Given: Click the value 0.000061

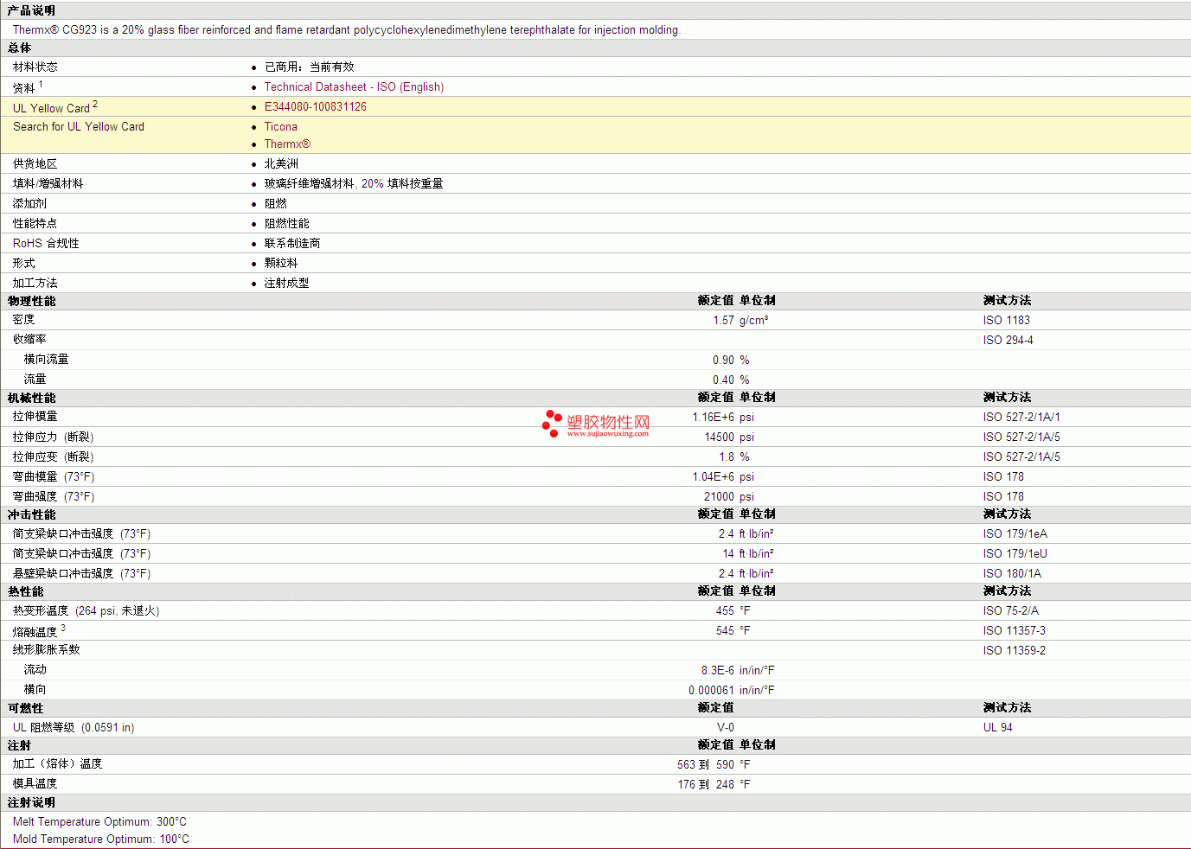Looking at the screenshot, I should pos(712,691).
